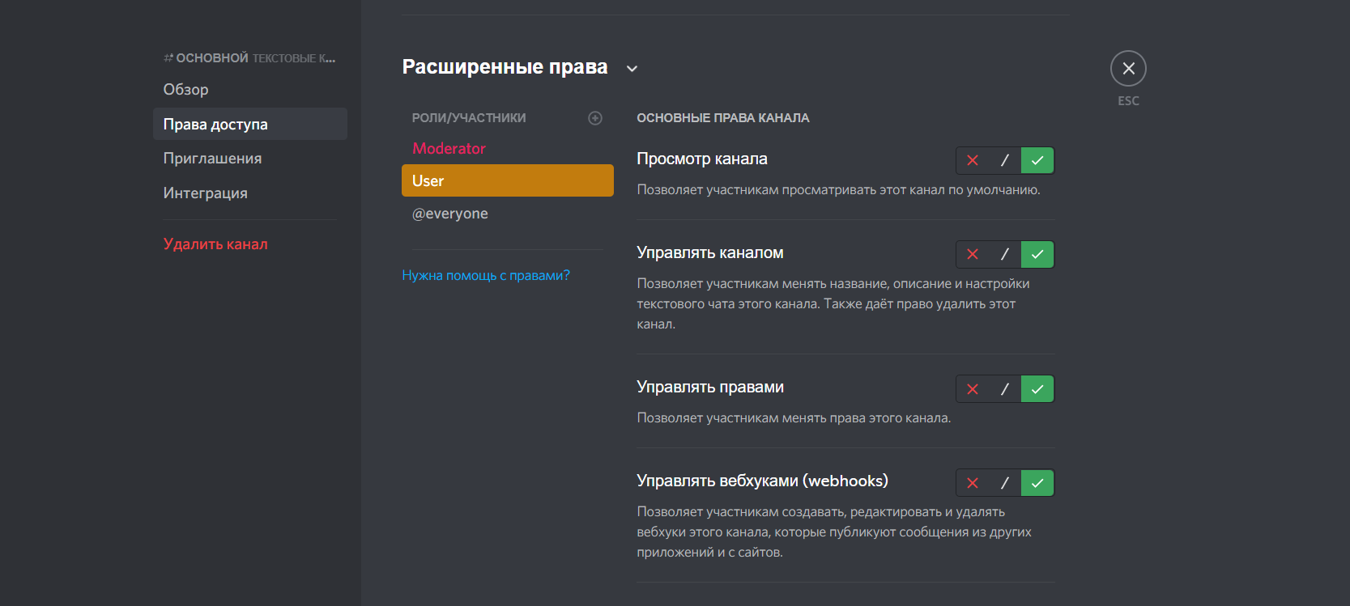1350x606 pixels.
Task: Click Удалить канал to delete channel
Action: [215, 244]
